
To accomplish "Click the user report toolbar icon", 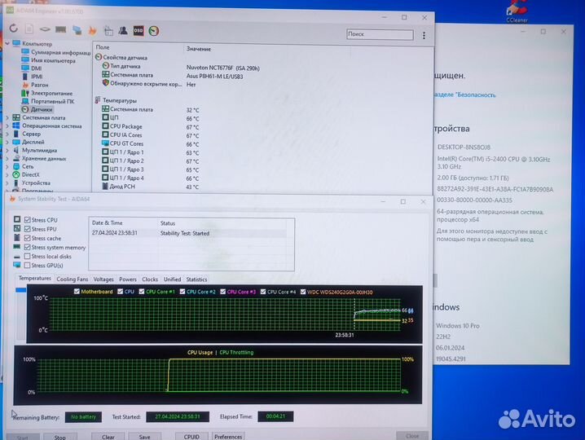I will pyautogui.click(x=123, y=31).
